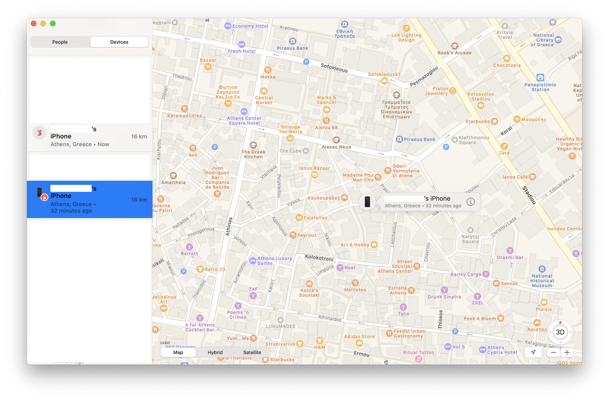This screenshot has width=609, height=400.
Task: Click the Karytsi Square marker
Action: [470, 230]
